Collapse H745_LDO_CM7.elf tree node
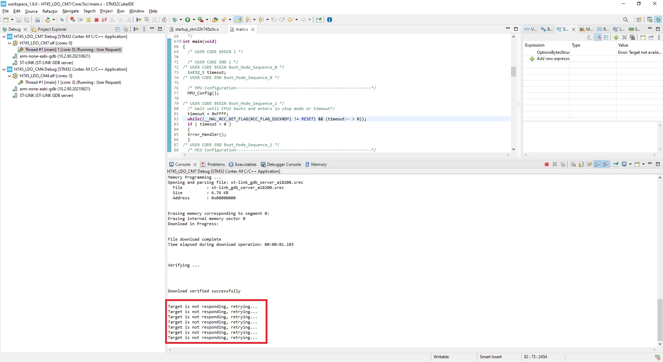Image resolution: width=663 pixels, height=362 pixels. (9, 43)
